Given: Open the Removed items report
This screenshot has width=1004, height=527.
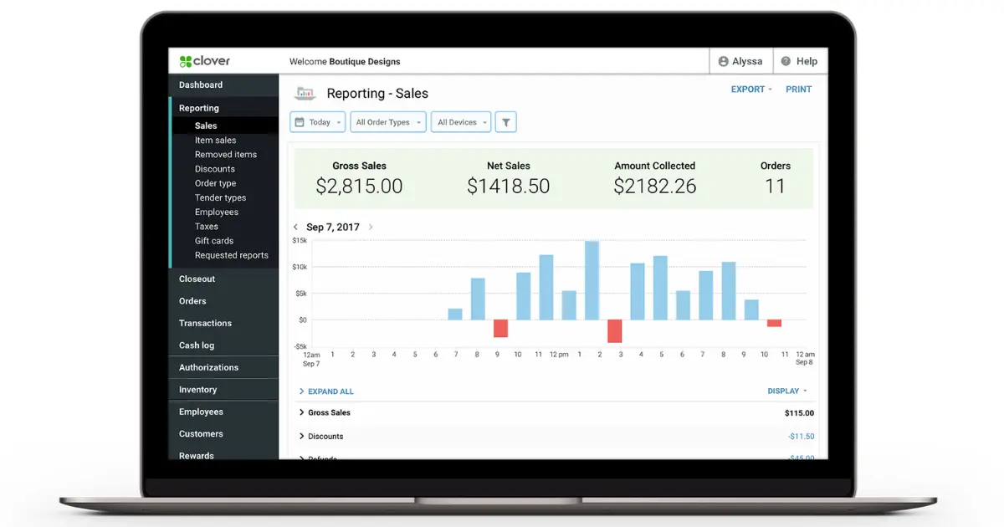Looking at the screenshot, I should 226,154.
